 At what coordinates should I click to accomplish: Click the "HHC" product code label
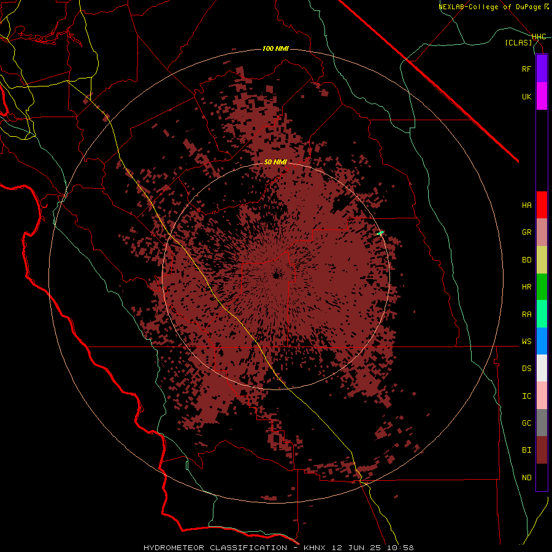click(x=539, y=37)
